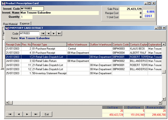This screenshot has height=120, width=168.
Task: Close the Product Prescription Card window
Action: point(153,3)
